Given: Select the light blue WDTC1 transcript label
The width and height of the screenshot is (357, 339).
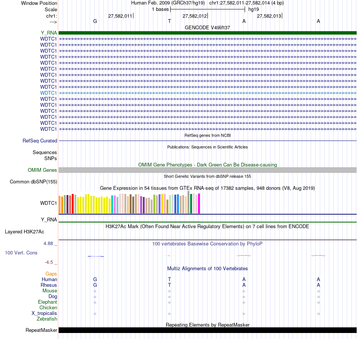Looking at the screenshot, I should pos(48,93).
